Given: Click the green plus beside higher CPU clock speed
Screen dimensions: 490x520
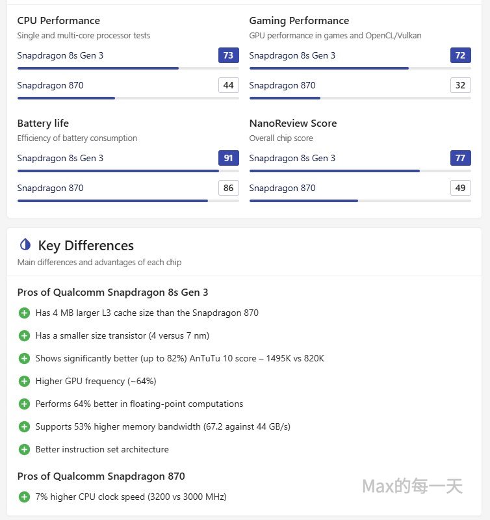Looking at the screenshot, I should 25,497.
